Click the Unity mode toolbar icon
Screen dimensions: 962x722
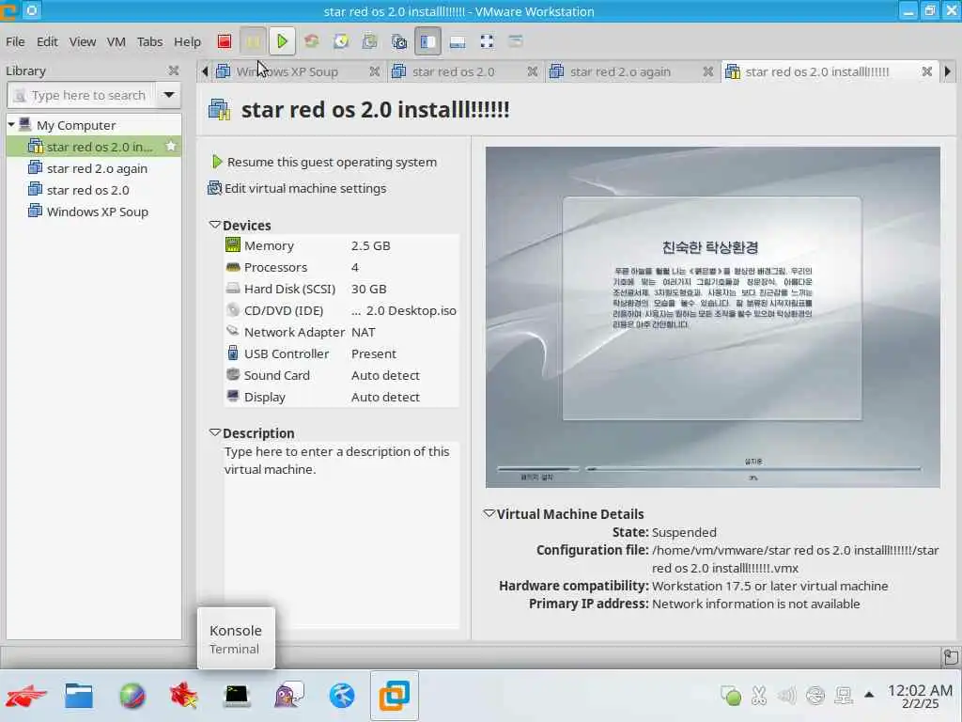(x=516, y=41)
